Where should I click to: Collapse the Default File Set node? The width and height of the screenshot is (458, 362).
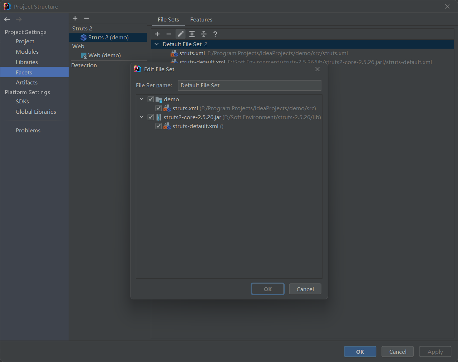pyautogui.click(x=156, y=44)
